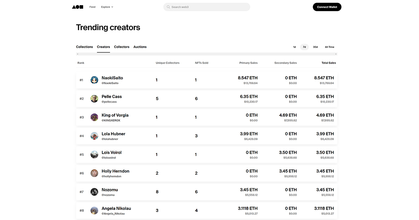Open Lola Hubner's avatar
This screenshot has height=220, width=419.
(94, 136)
